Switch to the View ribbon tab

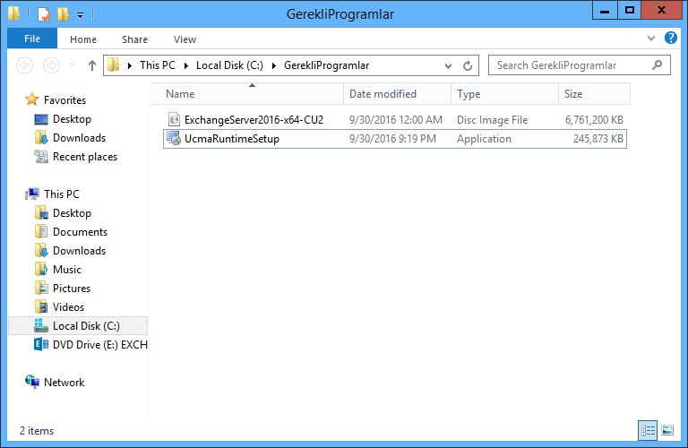click(x=185, y=39)
